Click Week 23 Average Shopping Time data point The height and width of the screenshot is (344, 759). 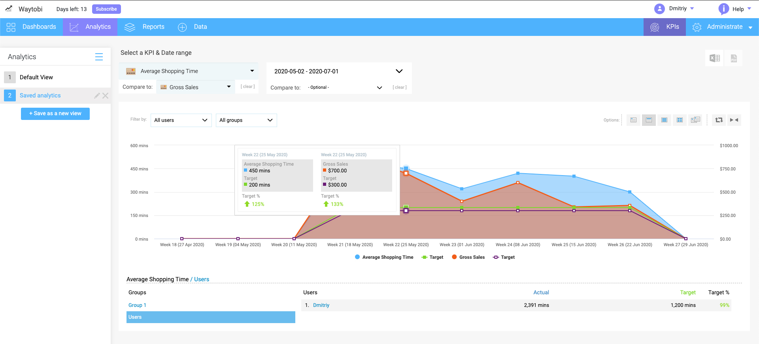[462, 189]
